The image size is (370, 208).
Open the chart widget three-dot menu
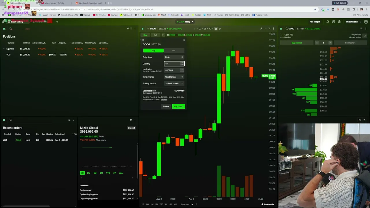coord(273,29)
